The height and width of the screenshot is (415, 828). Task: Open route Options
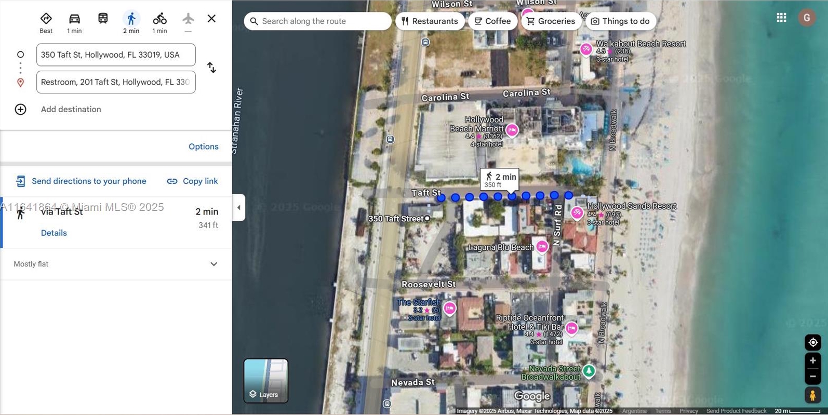point(204,146)
